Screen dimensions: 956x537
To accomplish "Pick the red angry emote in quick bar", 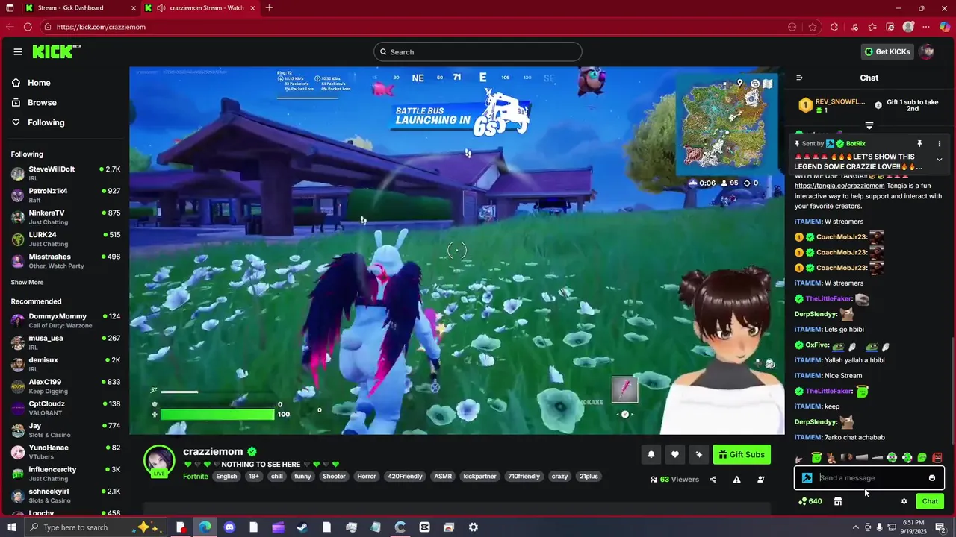I will click(937, 457).
